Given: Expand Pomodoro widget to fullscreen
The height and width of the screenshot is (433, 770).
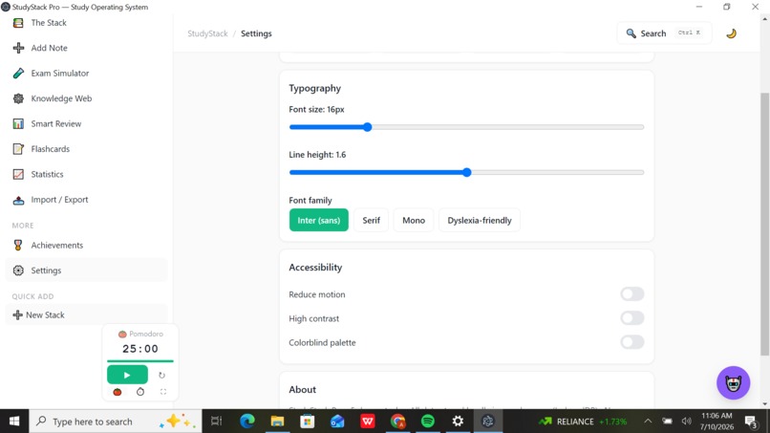Looking at the screenshot, I should (163, 392).
